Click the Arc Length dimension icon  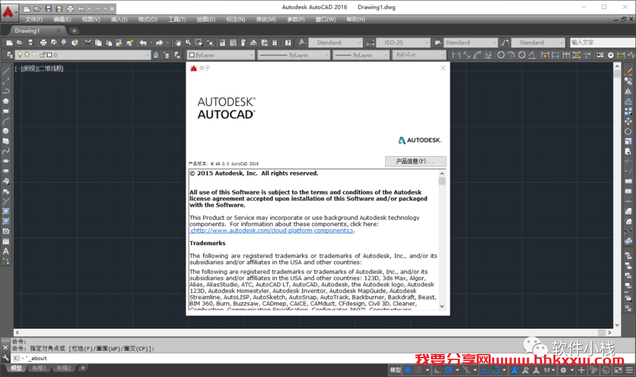point(478,55)
